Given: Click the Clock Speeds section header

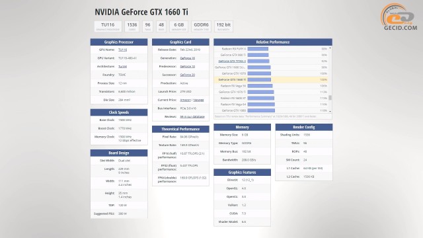Looking at the screenshot, I should [x=119, y=112].
